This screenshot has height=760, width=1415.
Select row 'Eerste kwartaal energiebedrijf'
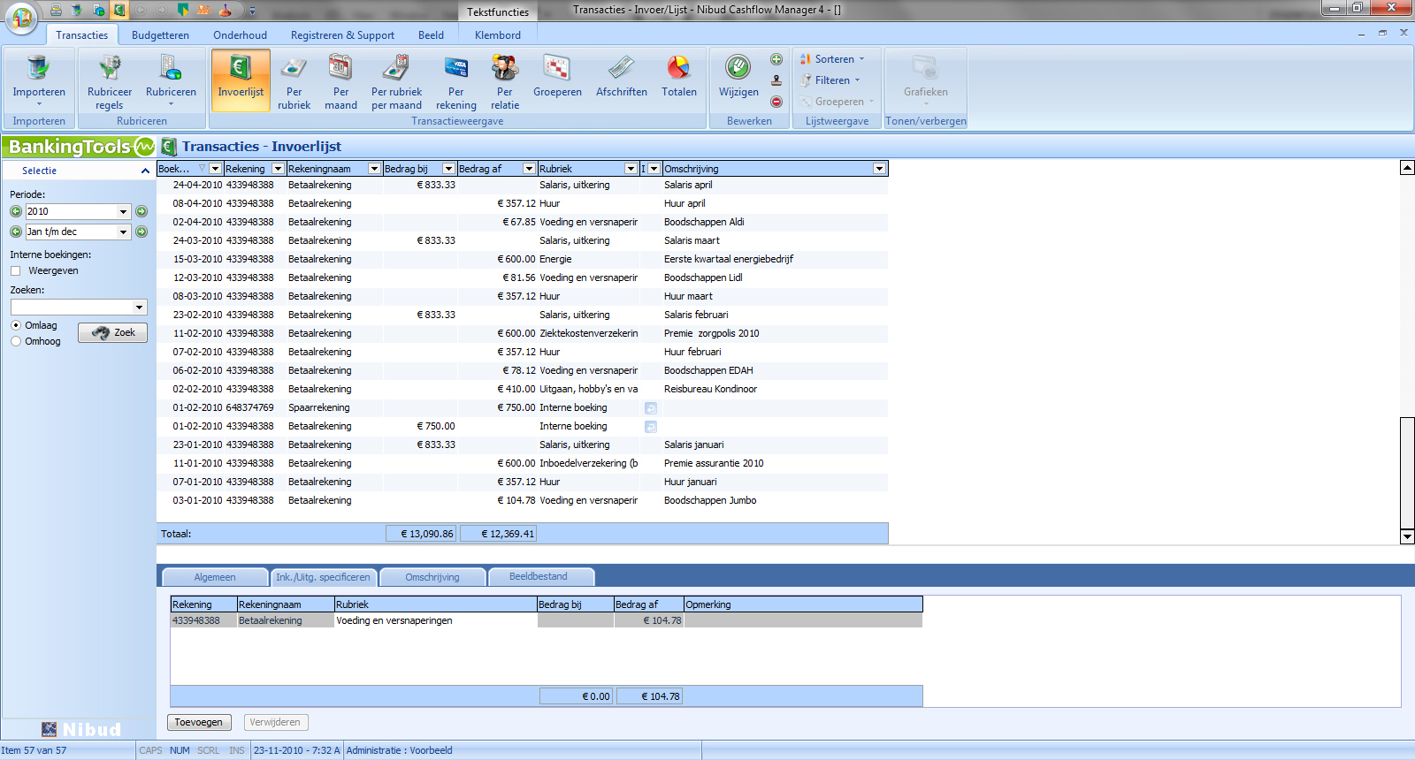pos(523,259)
